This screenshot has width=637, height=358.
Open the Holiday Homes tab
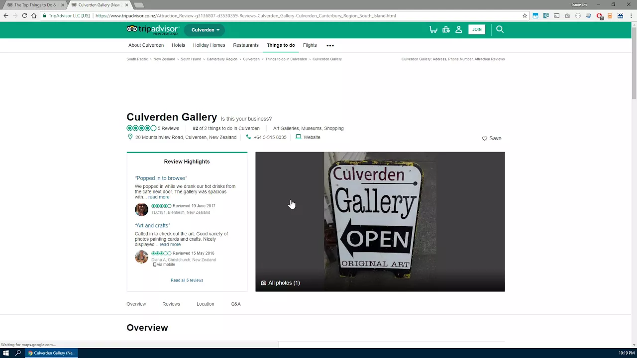point(209,45)
